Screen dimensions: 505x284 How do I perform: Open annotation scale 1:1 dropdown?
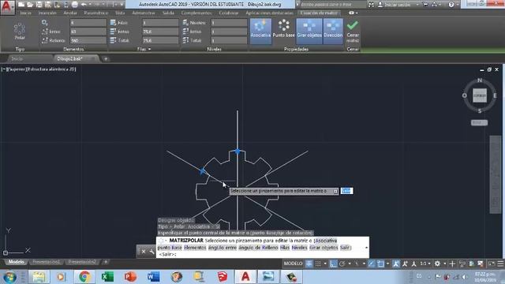coord(425,263)
